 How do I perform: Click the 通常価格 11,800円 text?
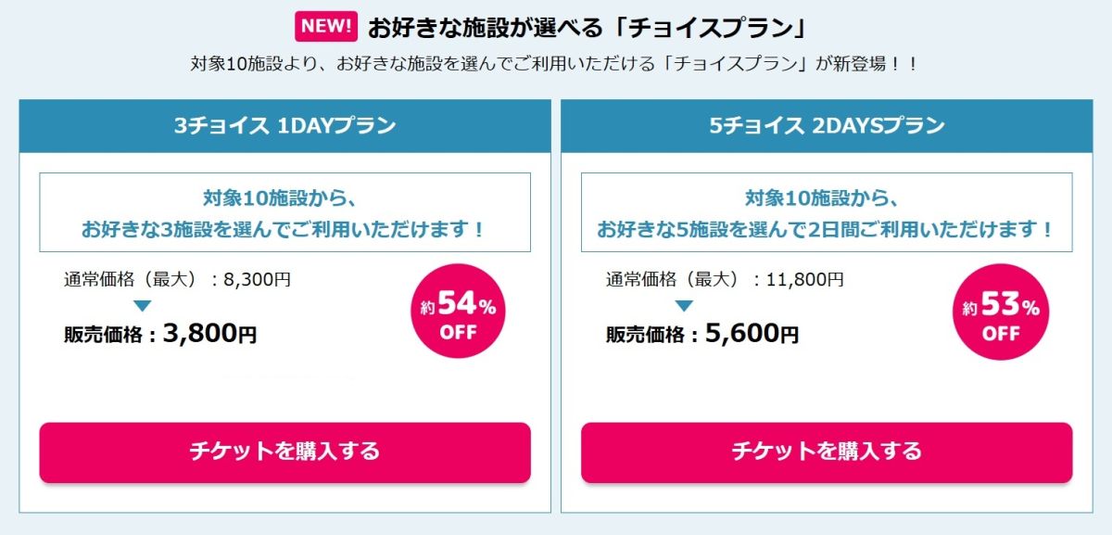click(725, 279)
